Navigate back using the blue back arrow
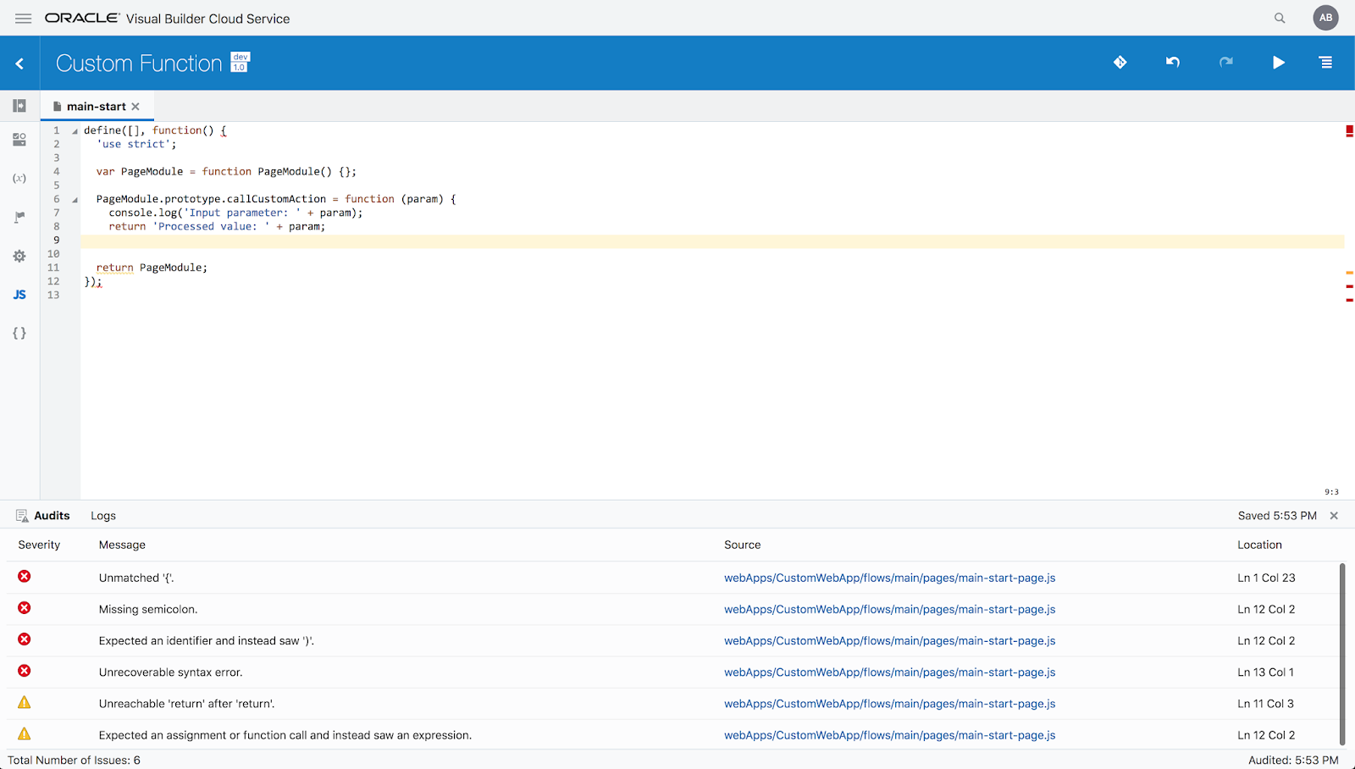Screen dimensions: 1355x769 [x=19, y=62]
